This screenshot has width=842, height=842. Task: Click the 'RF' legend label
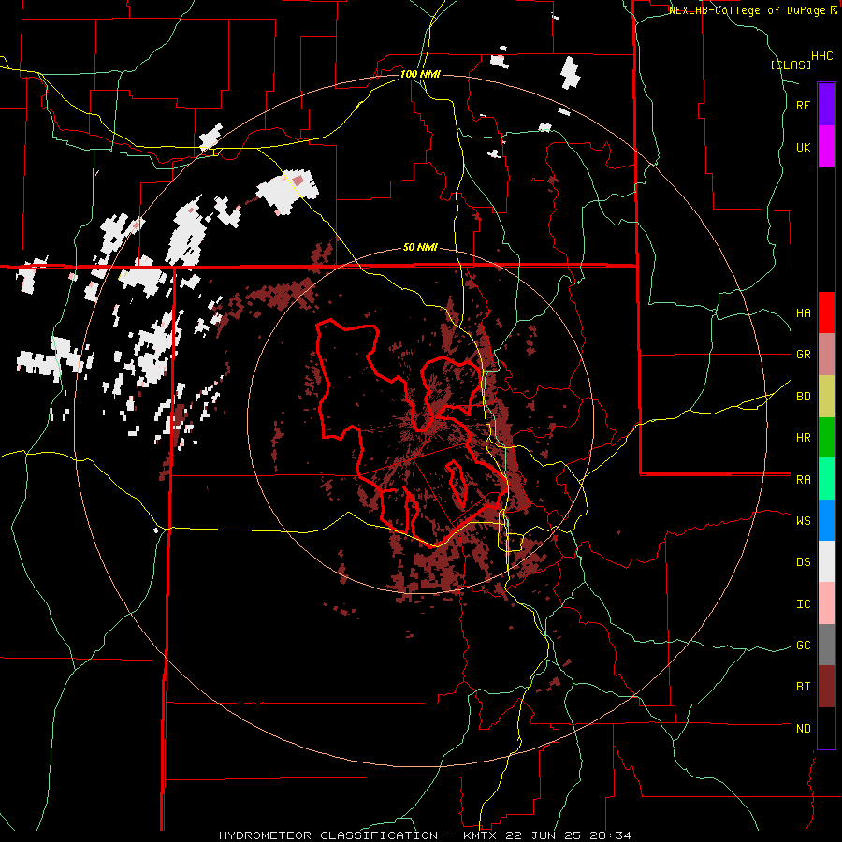click(803, 105)
